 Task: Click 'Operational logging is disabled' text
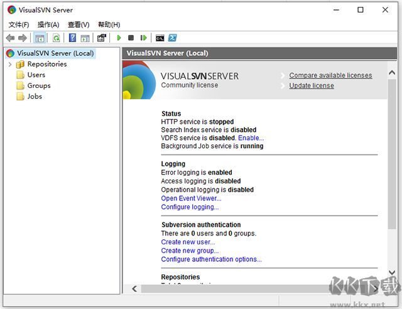click(207, 190)
